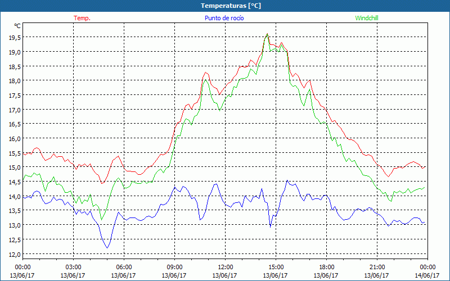Click the 14,0 y-axis value
450x281 pixels.
coord(13,196)
